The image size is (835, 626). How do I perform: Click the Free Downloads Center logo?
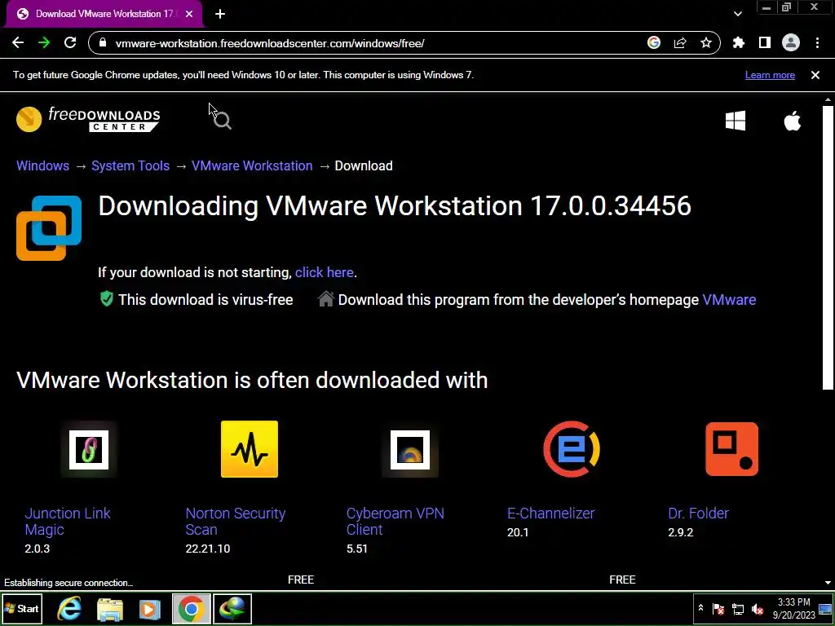point(88,119)
